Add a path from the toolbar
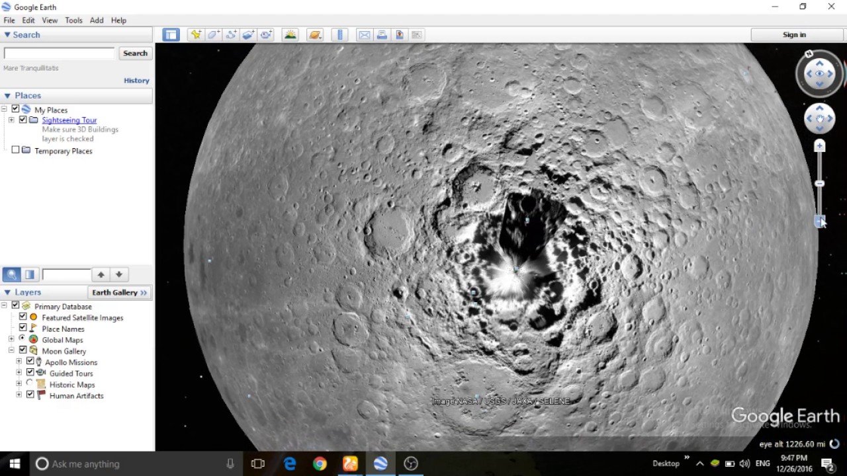 [x=231, y=35]
